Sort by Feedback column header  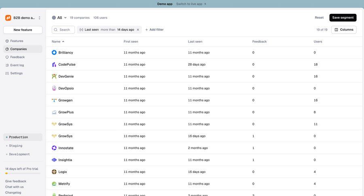[260, 42]
